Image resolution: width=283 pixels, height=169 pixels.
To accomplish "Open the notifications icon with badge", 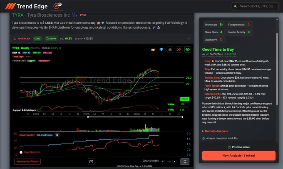I will (57, 6).
